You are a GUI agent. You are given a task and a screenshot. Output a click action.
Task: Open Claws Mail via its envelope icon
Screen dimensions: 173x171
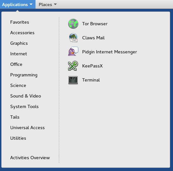coord(73,38)
